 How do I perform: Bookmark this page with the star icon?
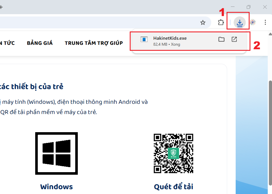(x=203, y=23)
